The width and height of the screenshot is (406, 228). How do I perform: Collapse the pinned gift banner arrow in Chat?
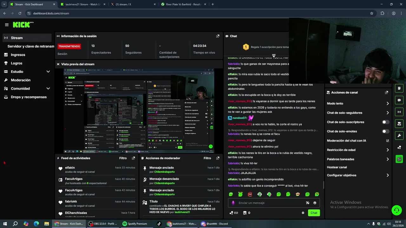(x=274, y=55)
